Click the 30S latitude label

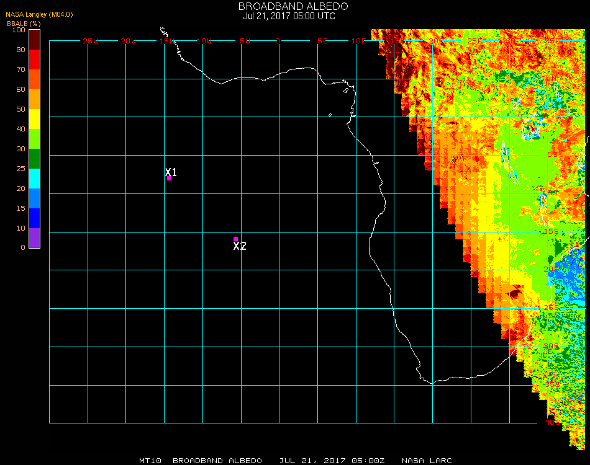(551, 346)
